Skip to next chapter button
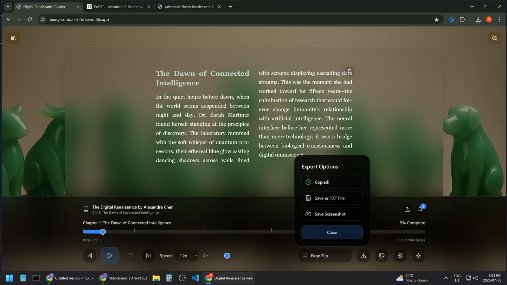The width and height of the screenshot is (507, 285). click(148, 256)
